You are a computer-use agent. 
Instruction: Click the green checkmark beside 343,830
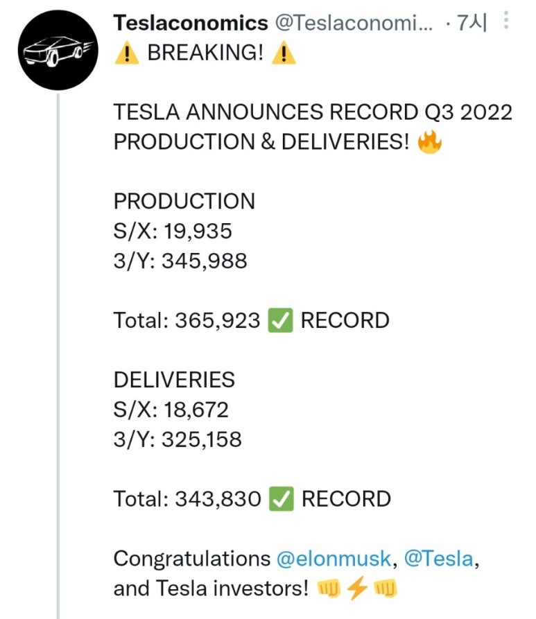pyautogui.click(x=282, y=499)
